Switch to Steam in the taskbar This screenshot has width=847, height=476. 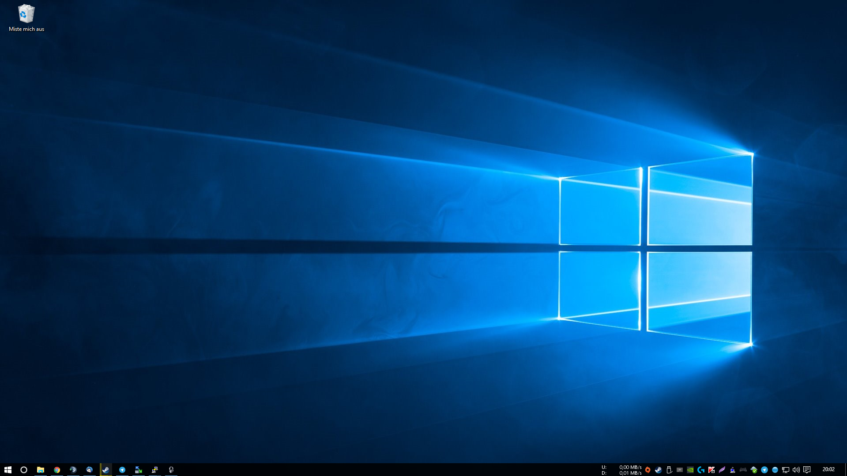pyautogui.click(x=106, y=470)
